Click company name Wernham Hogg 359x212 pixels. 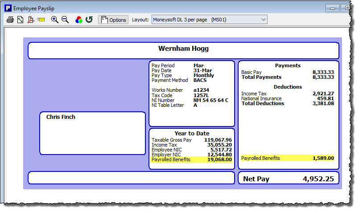(x=183, y=49)
